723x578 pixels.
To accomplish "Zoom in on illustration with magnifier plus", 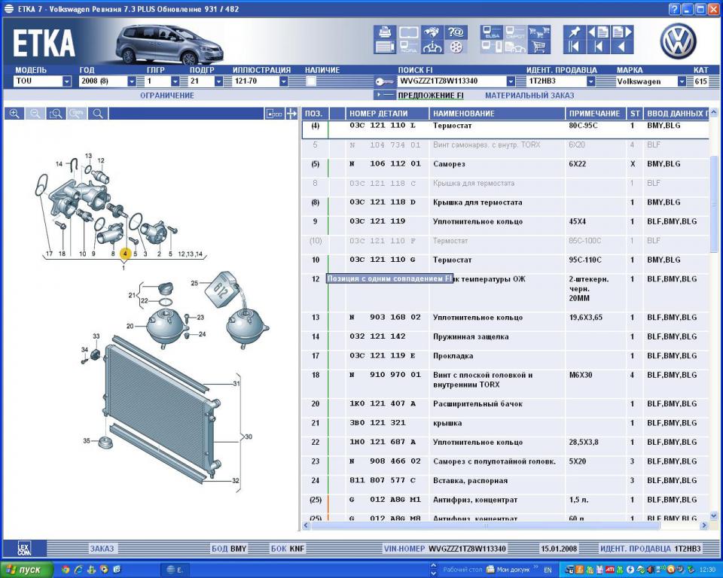I will (14, 114).
